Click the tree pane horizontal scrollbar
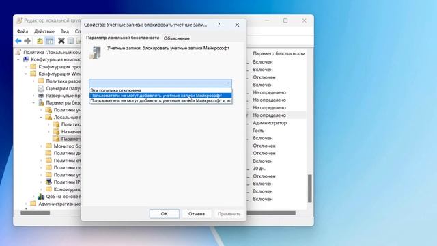437x246 pixels. pyautogui.click(x=36, y=213)
